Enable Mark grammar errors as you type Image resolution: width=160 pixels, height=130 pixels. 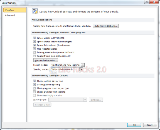click(x=35, y=88)
